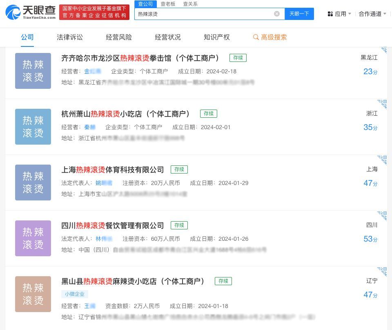The width and height of the screenshot is (392, 330).
Task: Open 上海热辣滚烫体育科技有限公司 company page
Action: point(113,170)
